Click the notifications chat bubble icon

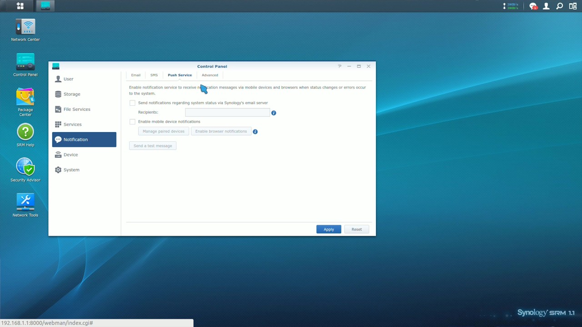(x=533, y=6)
